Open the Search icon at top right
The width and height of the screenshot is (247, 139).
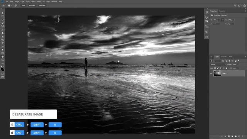point(235,5)
